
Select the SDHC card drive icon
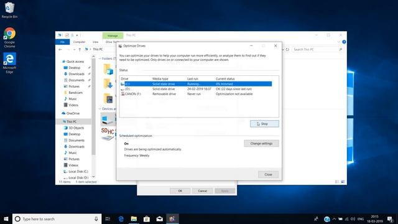(108, 134)
